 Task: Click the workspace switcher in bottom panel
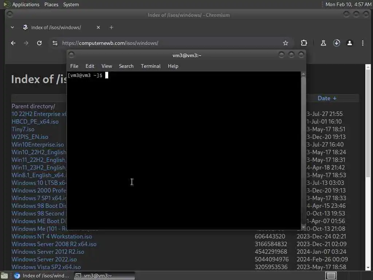pos(331,276)
